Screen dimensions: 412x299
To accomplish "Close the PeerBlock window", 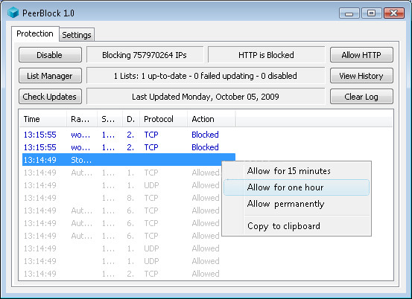I will [394, 13].
